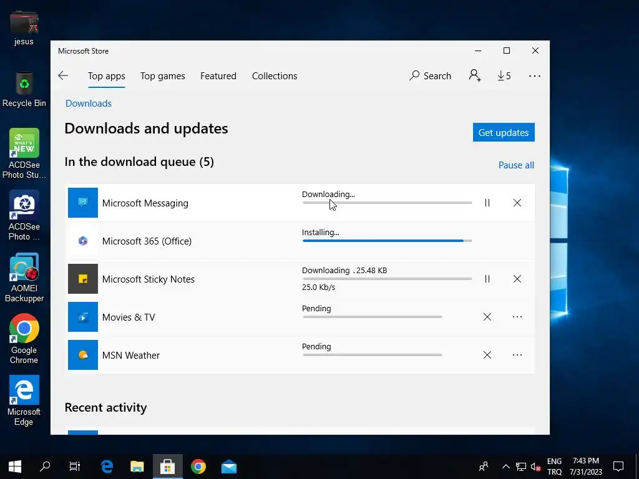Viewport: 639px width, 479px height.
Task: Open the Store's See more menu in header
Action: coord(534,75)
